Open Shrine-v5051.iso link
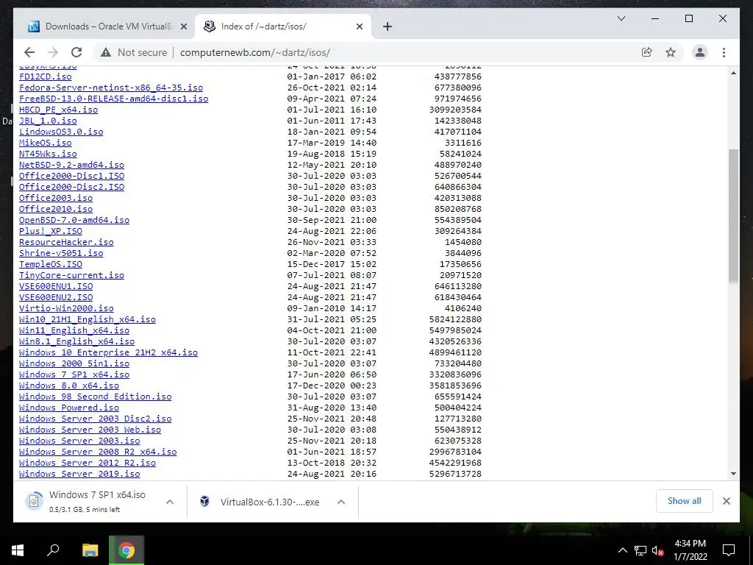Image resolution: width=753 pixels, height=565 pixels. click(61, 254)
